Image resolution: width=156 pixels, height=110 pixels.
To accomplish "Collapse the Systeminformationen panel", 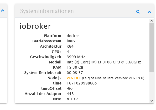I will tap(149, 12).
